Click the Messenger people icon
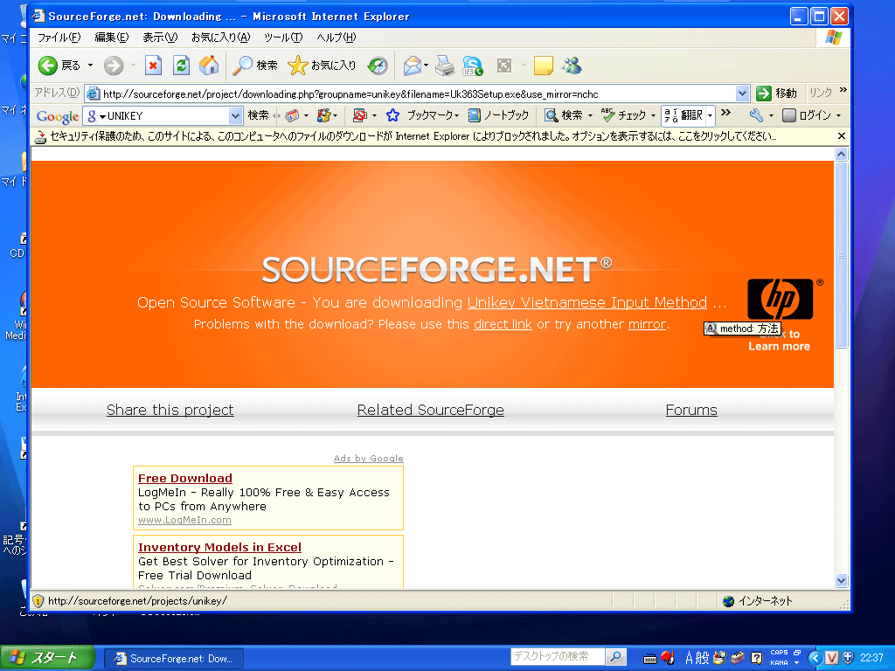Viewport: 895px width, 671px height. click(x=572, y=66)
